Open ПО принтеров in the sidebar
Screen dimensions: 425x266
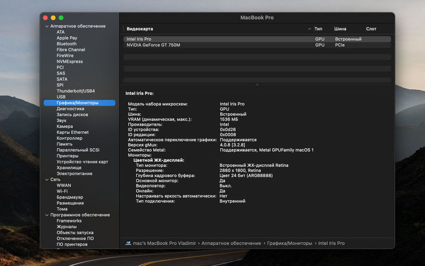[x=72, y=245]
